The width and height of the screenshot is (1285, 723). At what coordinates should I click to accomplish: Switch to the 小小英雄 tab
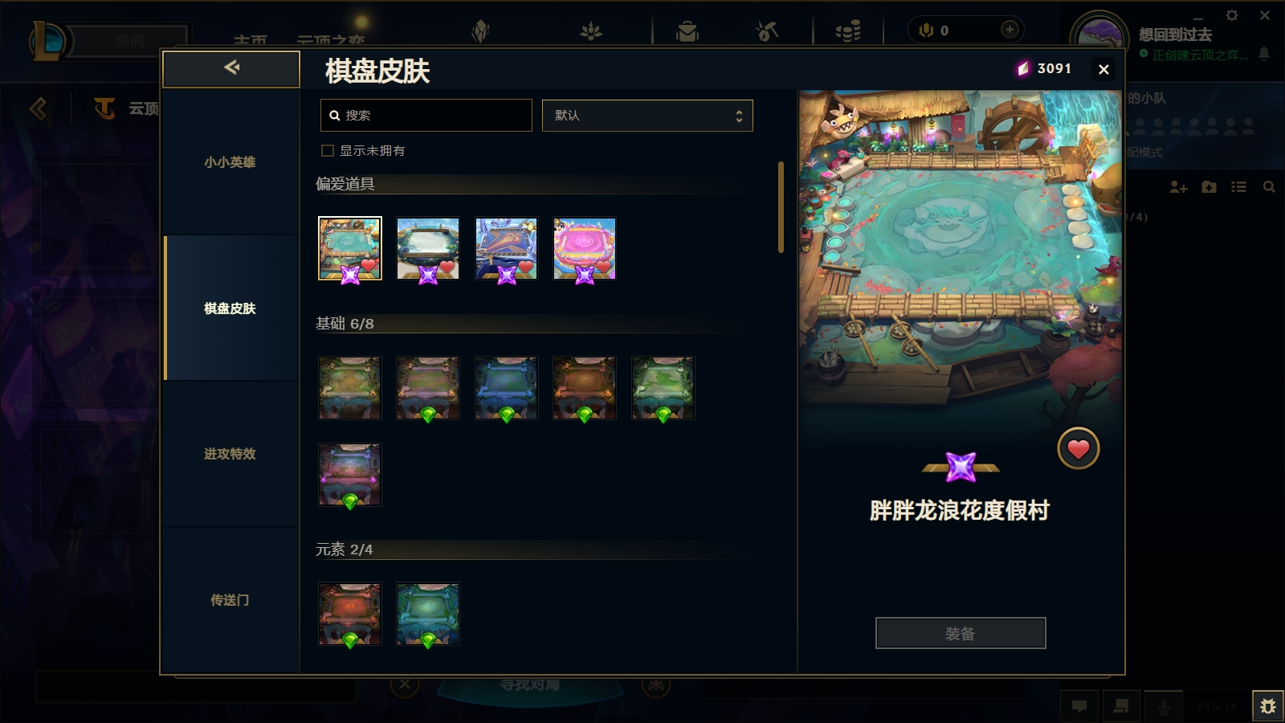pos(230,161)
